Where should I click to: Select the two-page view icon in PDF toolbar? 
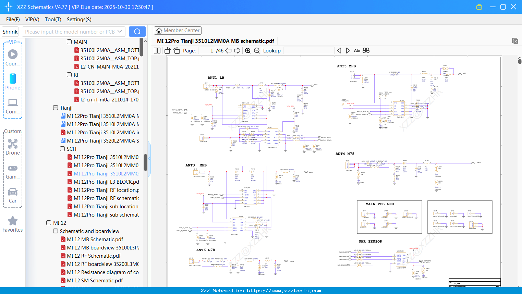[x=157, y=50]
